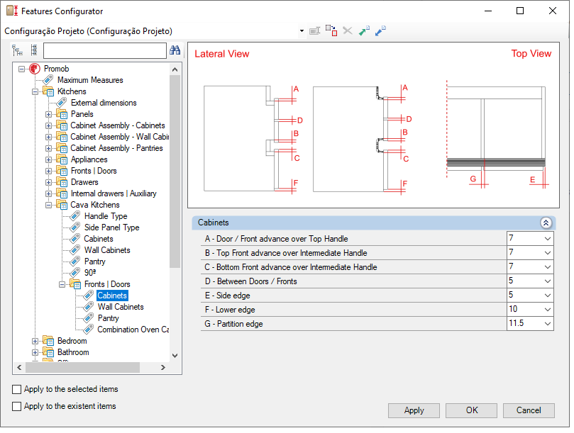Click the Panels folder icon
Image resolution: width=574 pixels, height=433 pixels.
(x=62, y=114)
